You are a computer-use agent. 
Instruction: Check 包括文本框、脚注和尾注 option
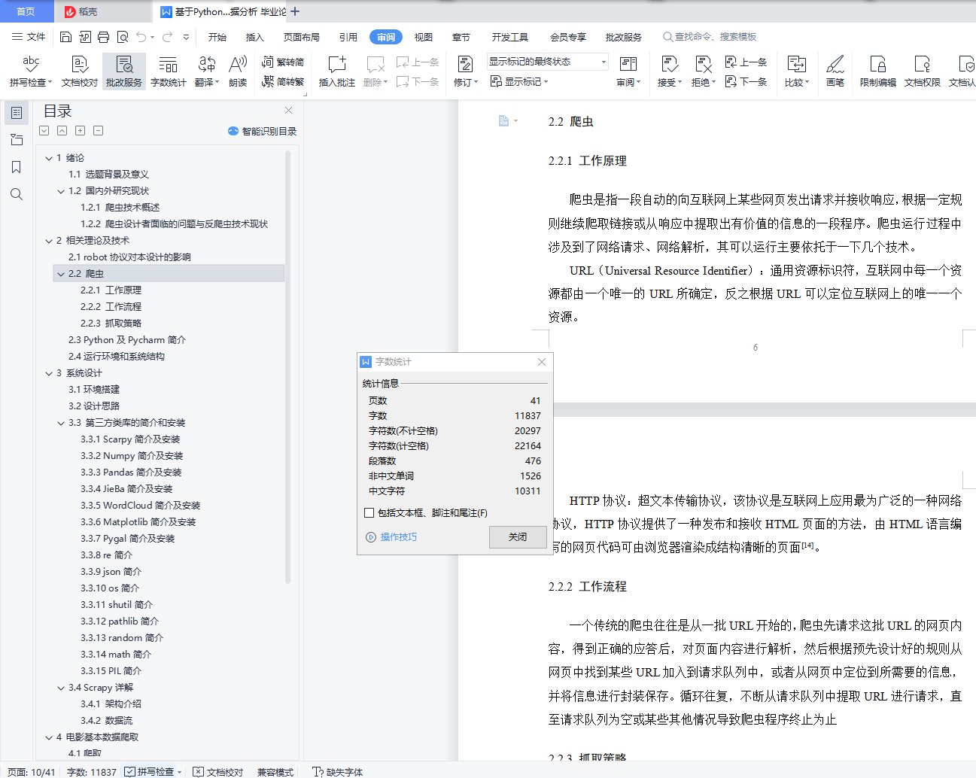point(369,512)
